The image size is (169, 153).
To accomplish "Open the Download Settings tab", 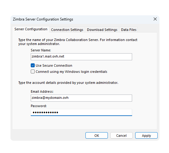I will point(102,30).
